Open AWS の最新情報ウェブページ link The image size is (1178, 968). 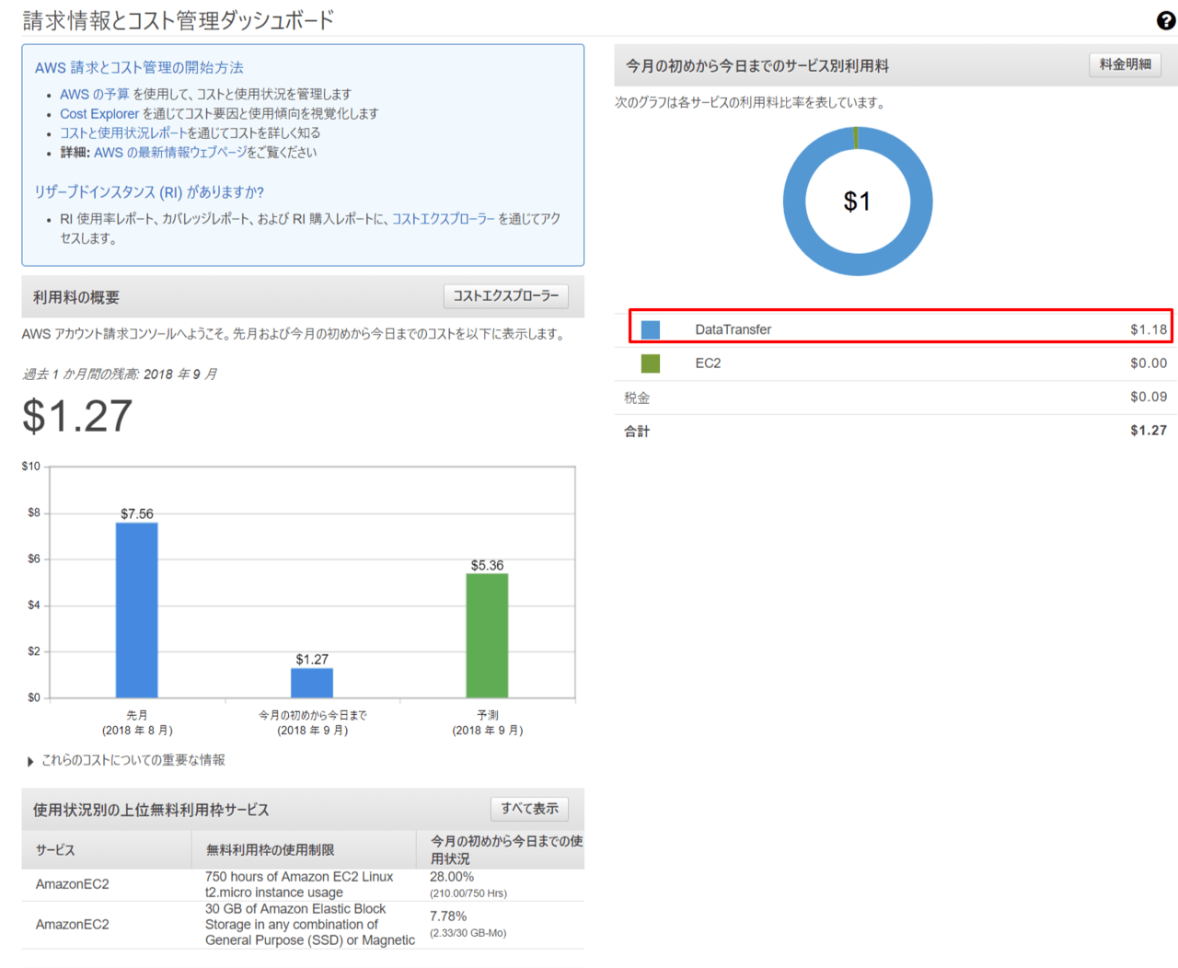point(169,153)
